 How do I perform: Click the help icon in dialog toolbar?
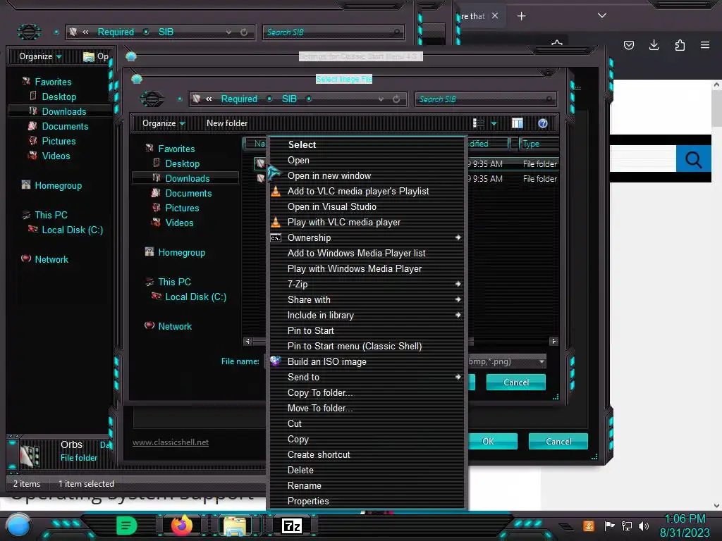click(543, 123)
